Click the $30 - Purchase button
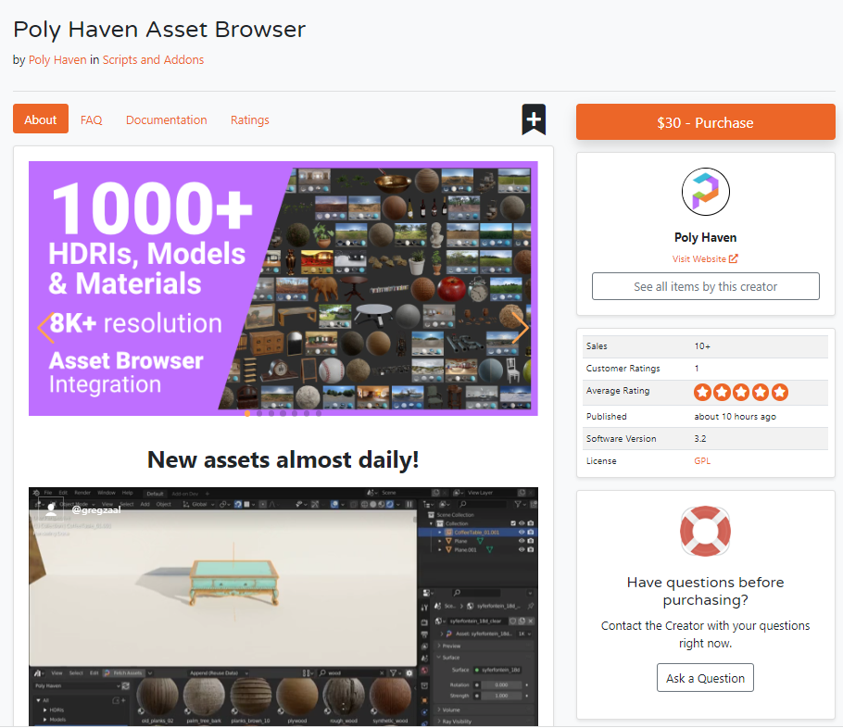 (x=705, y=122)
